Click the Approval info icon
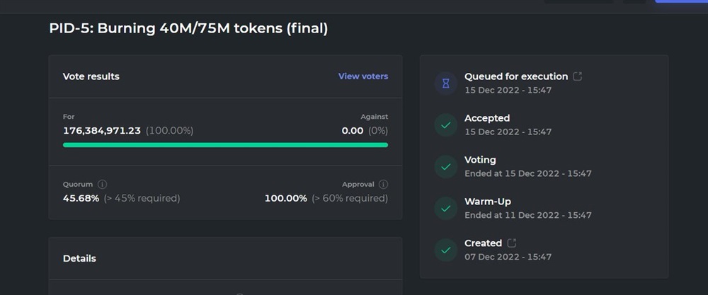Image resolution: width=708 pixels, height=295 pixels. (x=383, y=185)
